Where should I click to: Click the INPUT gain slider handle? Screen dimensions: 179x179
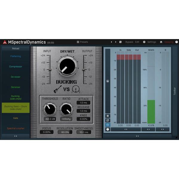coord(50,70)
